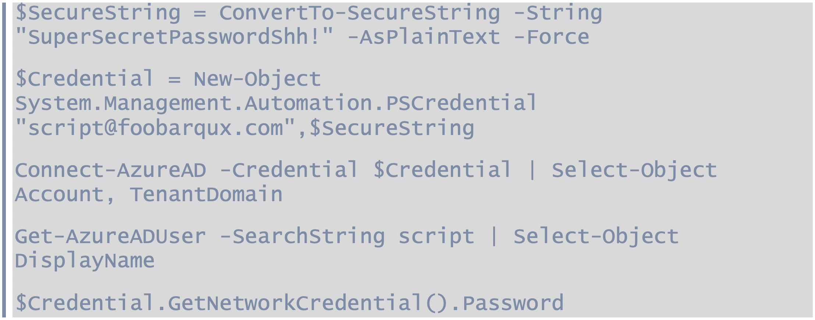Click the ConvertTo-SecureString cmdlet text
The width and height of the screenshot is (815, 320).
point(360,13)
